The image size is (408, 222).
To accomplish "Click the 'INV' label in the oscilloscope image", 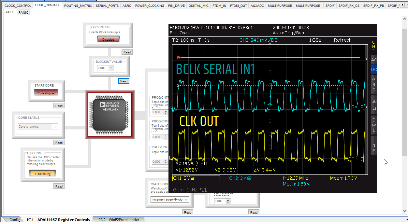I will point(374,145).
